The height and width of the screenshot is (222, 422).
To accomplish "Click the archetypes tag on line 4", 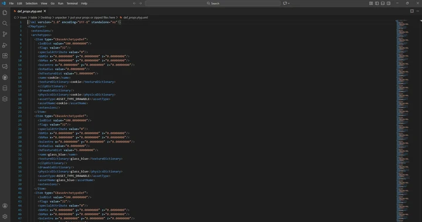I will [x=41, y=35].
